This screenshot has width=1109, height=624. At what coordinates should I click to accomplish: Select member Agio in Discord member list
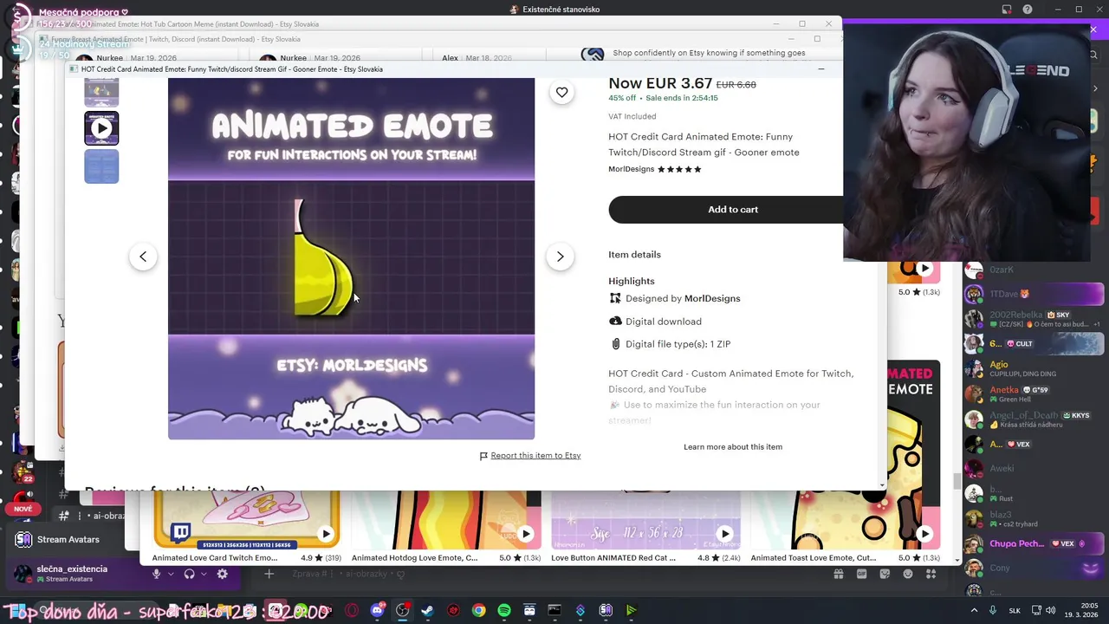coord(1034,369)
